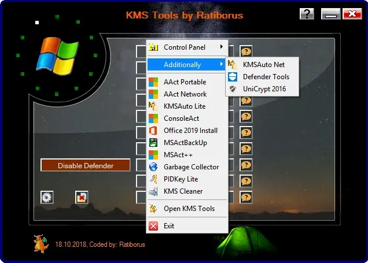Click the Defender Tools shield icon
368x263 pixels.
233,77
